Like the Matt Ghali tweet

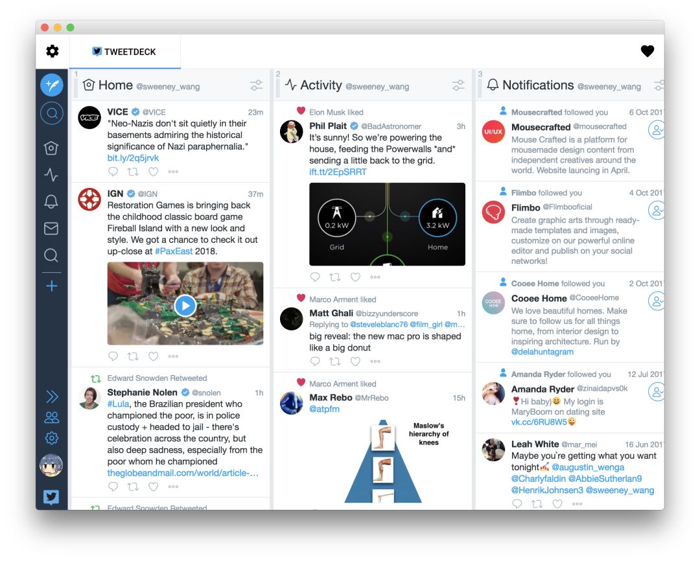click(355, 361)
